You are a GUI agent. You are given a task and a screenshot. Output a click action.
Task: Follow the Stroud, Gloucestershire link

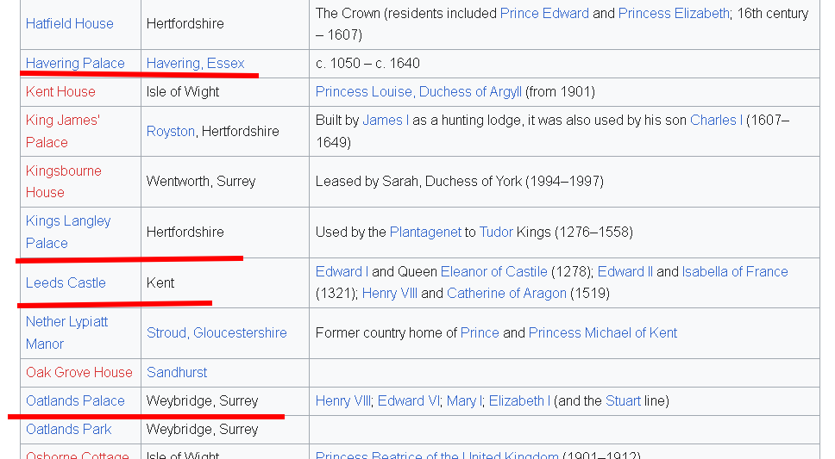(x=217, y=333)
